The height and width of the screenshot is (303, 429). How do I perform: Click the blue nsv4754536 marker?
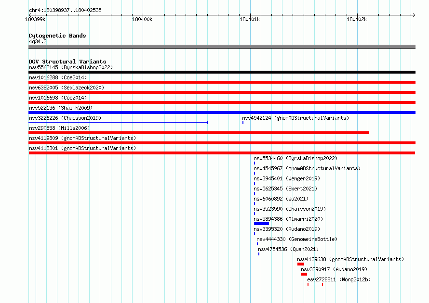259,254
